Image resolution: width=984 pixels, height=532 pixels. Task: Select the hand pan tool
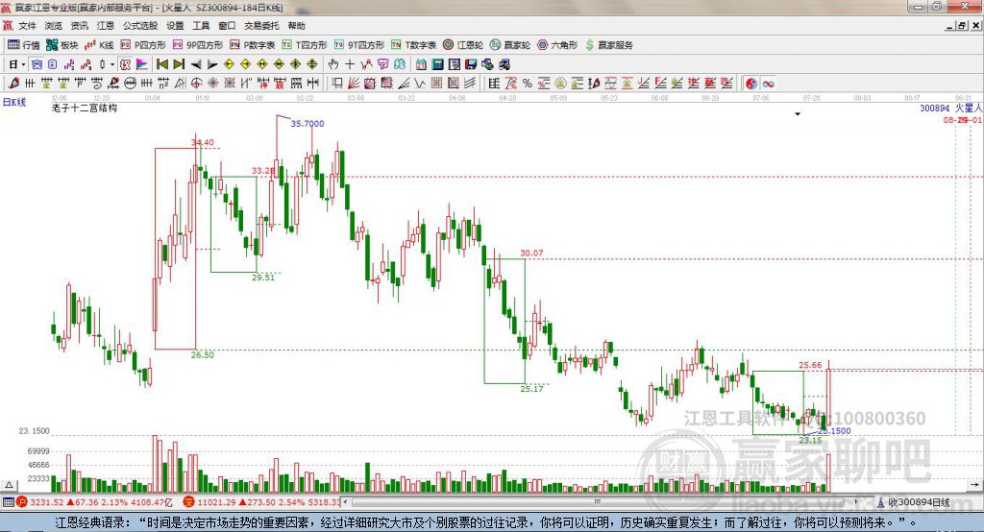333,64
